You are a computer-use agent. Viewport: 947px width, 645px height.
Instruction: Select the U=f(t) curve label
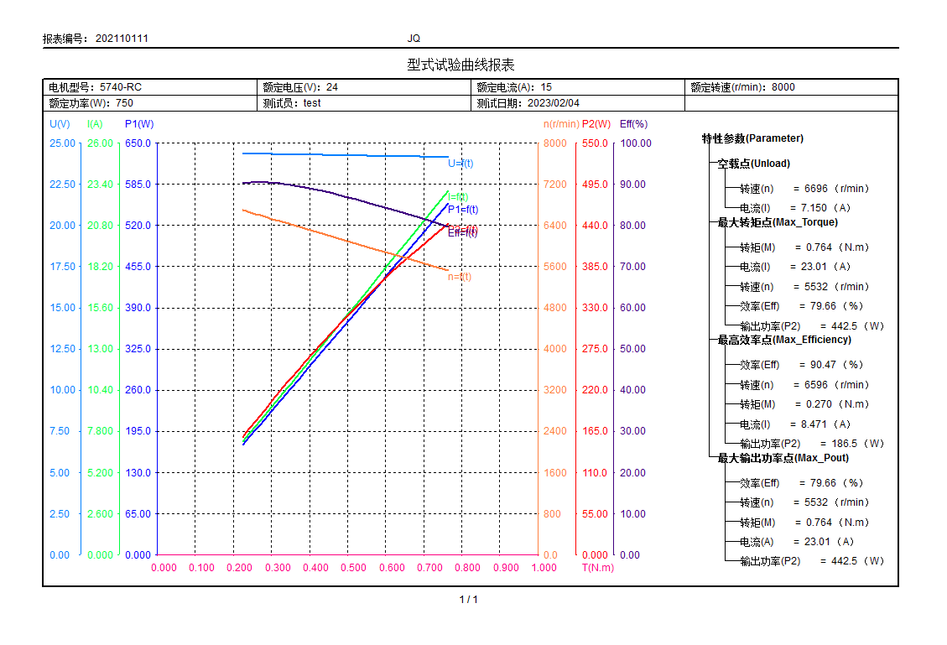(460, 164)
